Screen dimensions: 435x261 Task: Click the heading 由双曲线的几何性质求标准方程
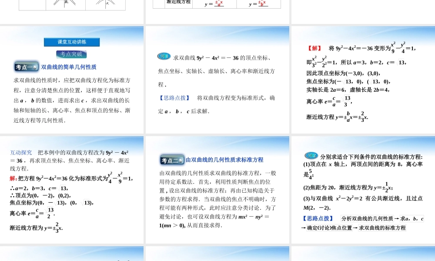click(x=224, y=160)
